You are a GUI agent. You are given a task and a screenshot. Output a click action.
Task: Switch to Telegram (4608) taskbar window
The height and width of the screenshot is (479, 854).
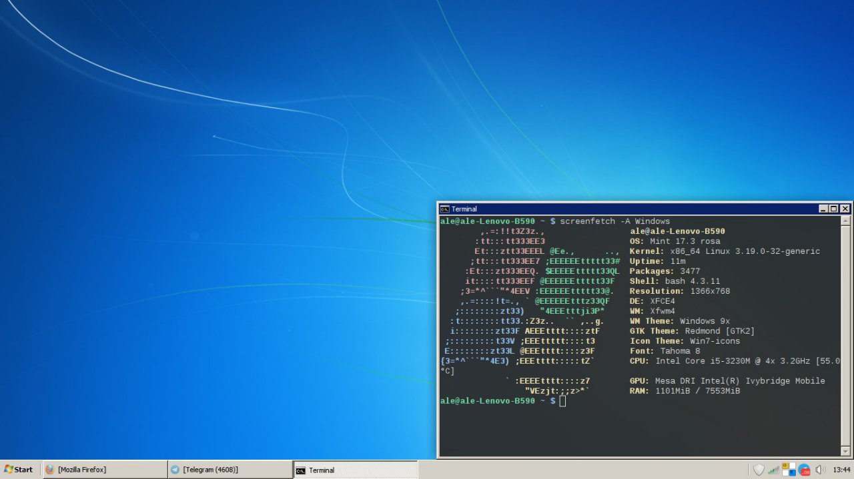[230, 470]
